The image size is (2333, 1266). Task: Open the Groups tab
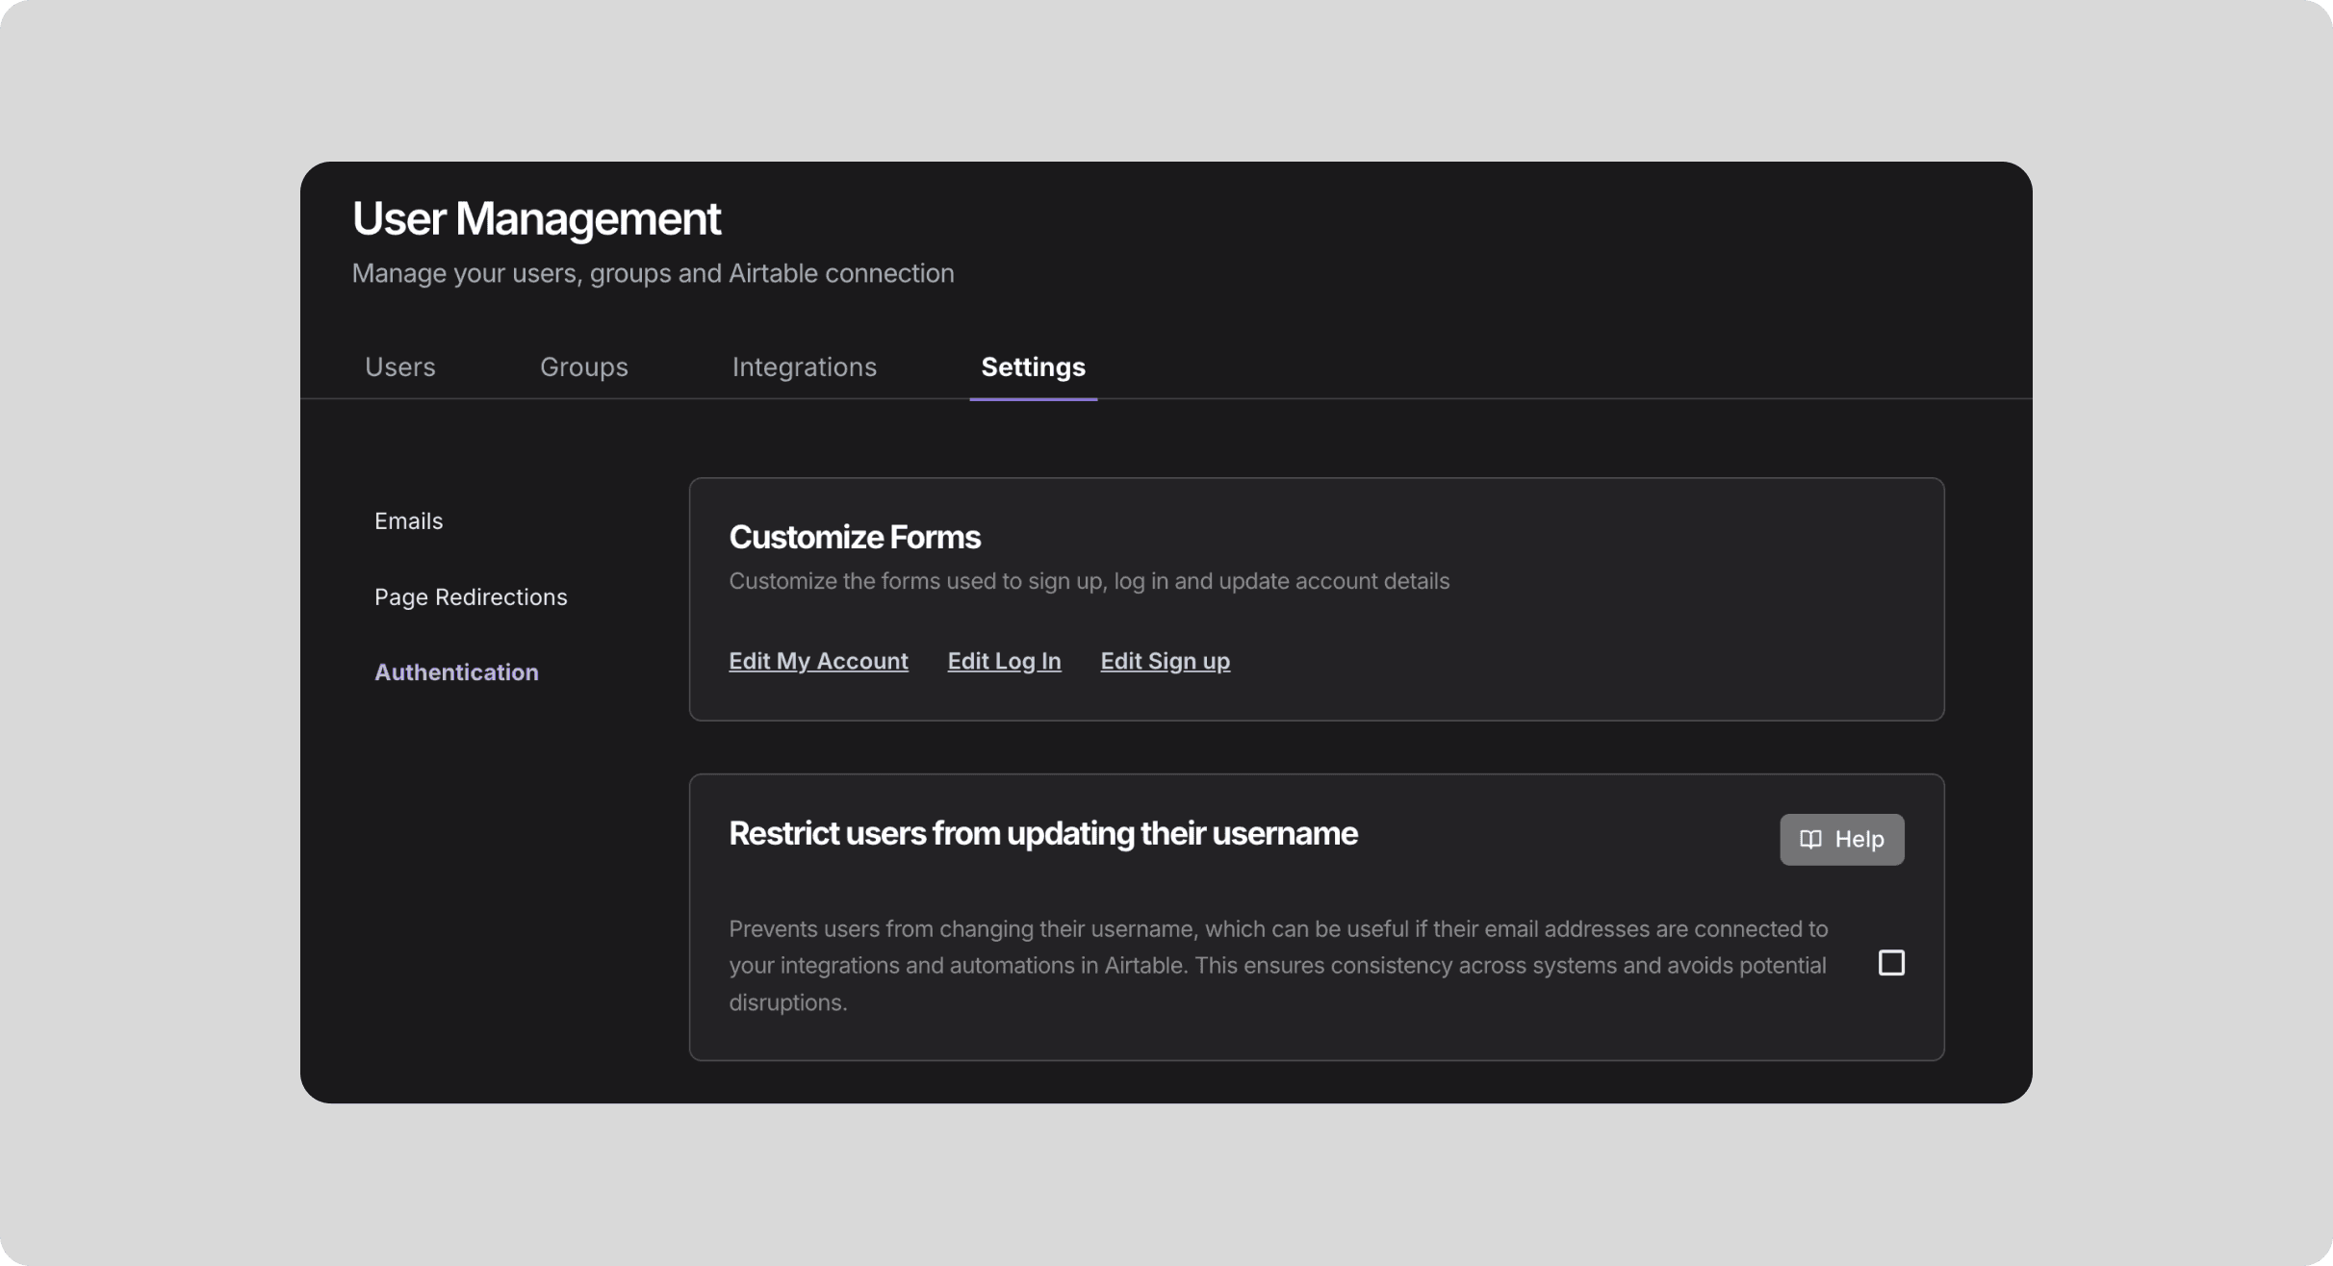click(x=583, y=367)
